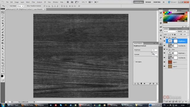Viewport: 190px width, 107px height.
Task: Switch to the Design workspace
Action: [x=148, y=2]
